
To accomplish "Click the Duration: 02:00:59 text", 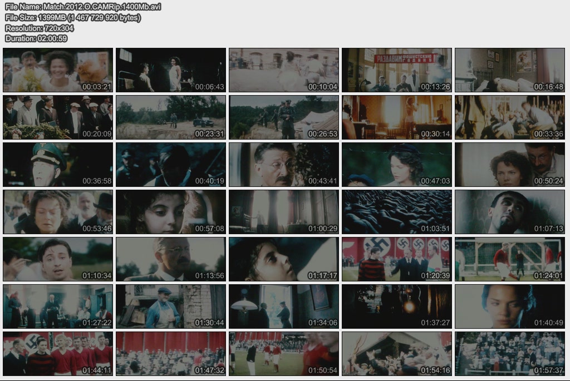I will [x=36, y=38].
